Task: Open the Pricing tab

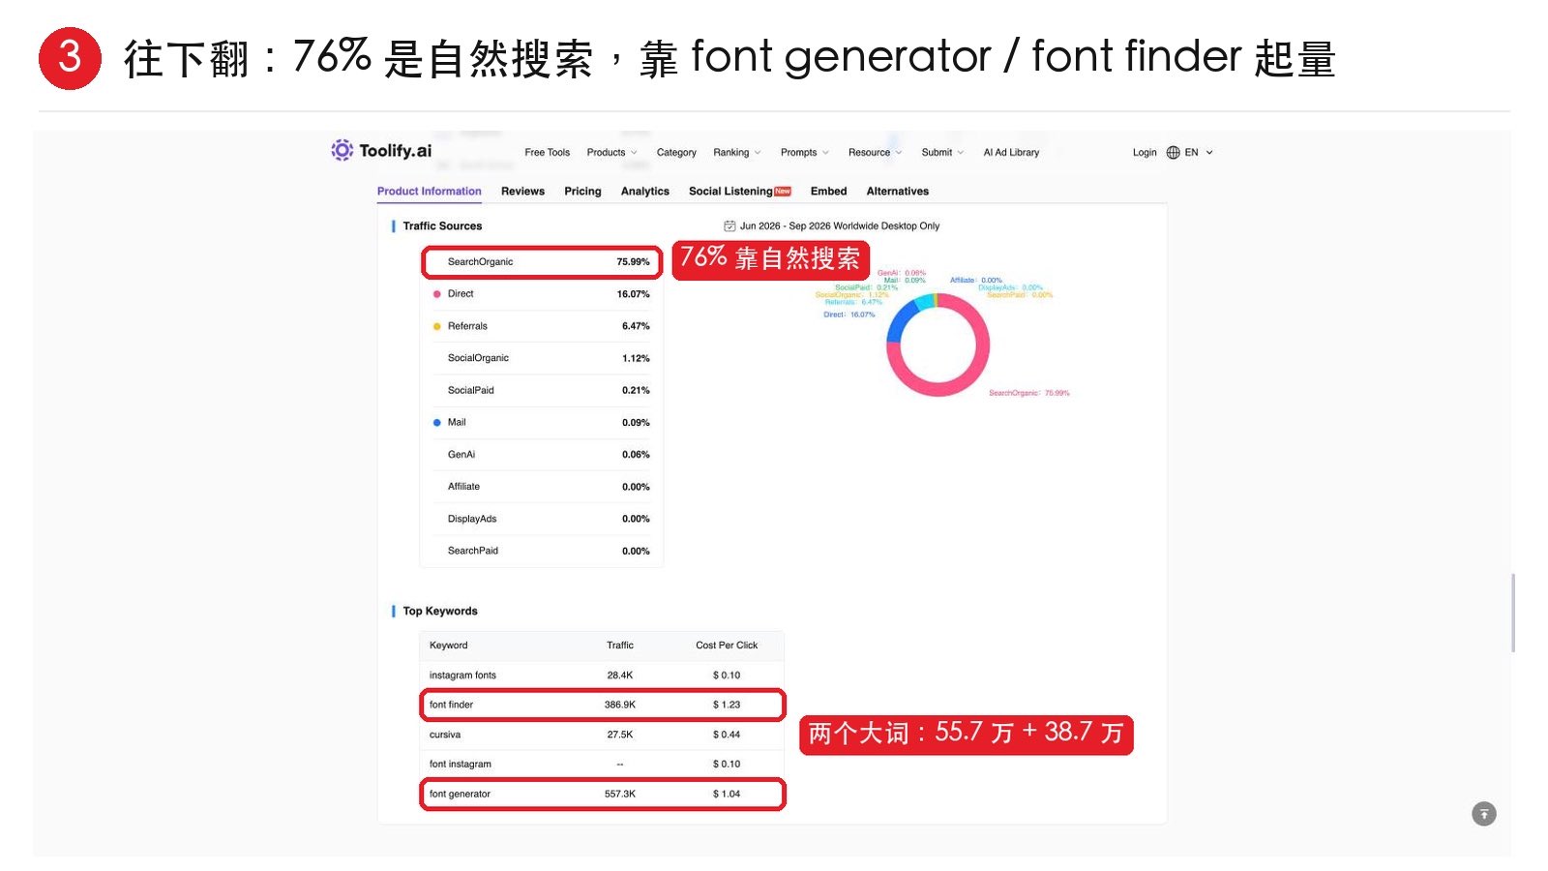Action: click(582, 191)
